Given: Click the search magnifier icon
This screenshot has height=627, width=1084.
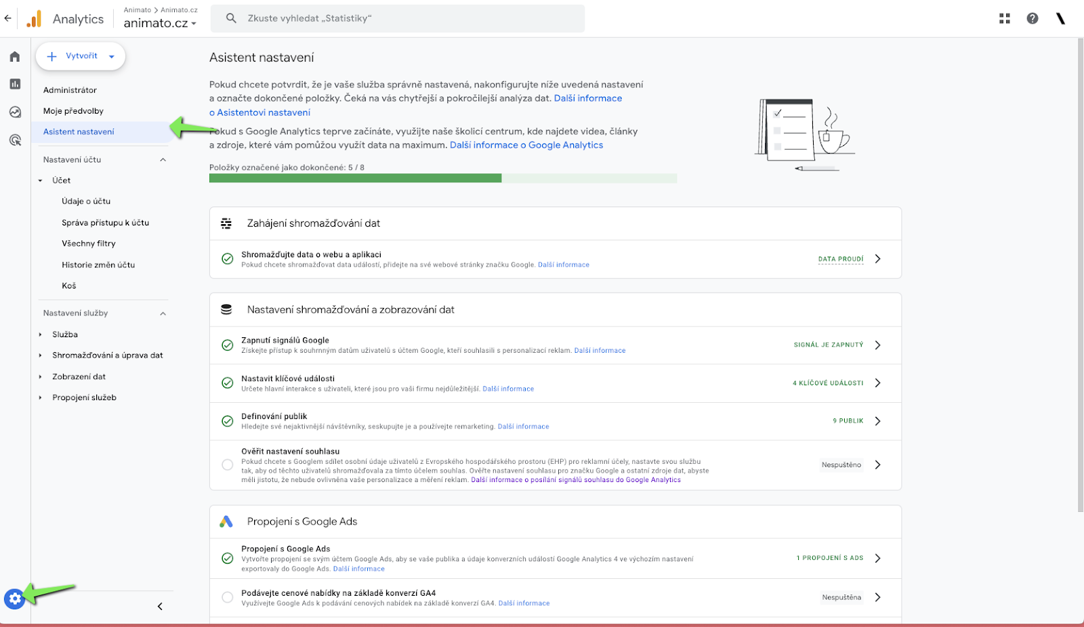Looking at the screenshot, I should click(x=231, y=18).
